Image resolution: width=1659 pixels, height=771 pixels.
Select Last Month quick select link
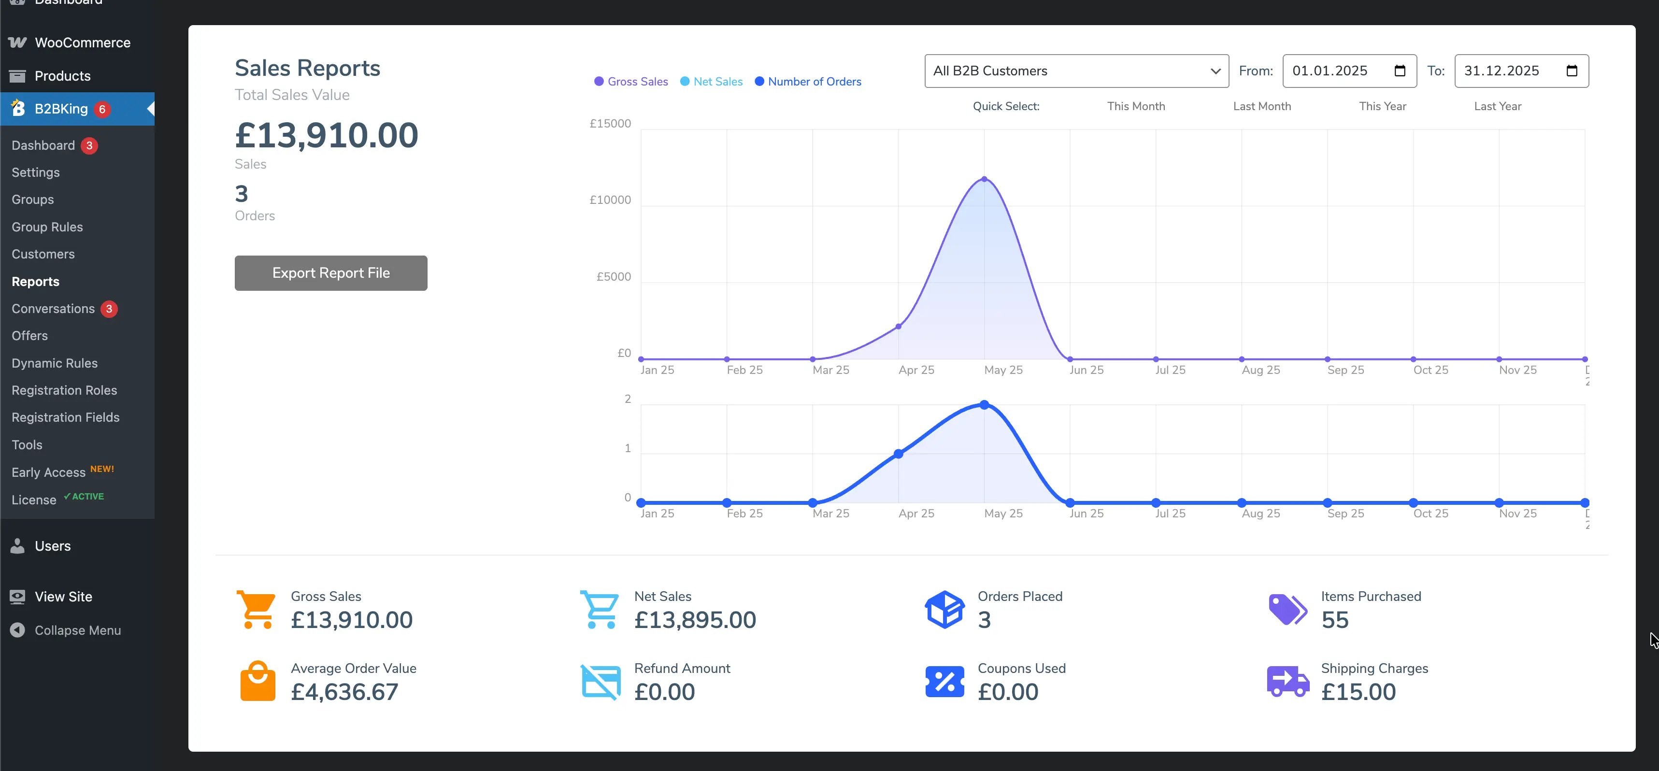1261,106
